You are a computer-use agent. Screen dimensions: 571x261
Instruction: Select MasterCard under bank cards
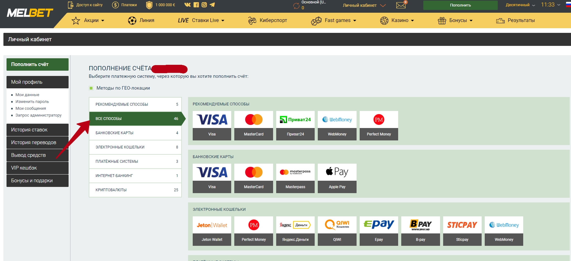pos(254,178)
